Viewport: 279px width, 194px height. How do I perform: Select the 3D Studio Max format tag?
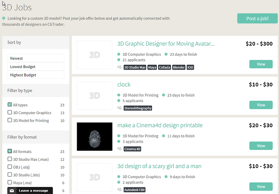tap(135, 68)
